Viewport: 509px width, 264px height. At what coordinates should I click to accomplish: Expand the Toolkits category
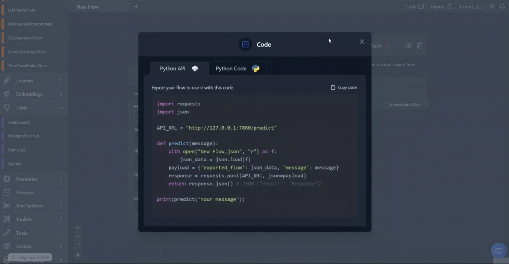(x=34, y=219)
